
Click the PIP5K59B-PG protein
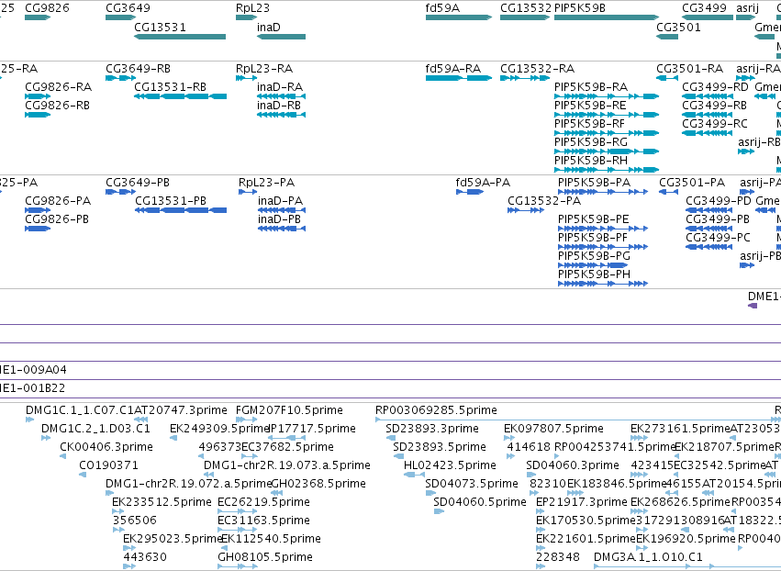593,265
